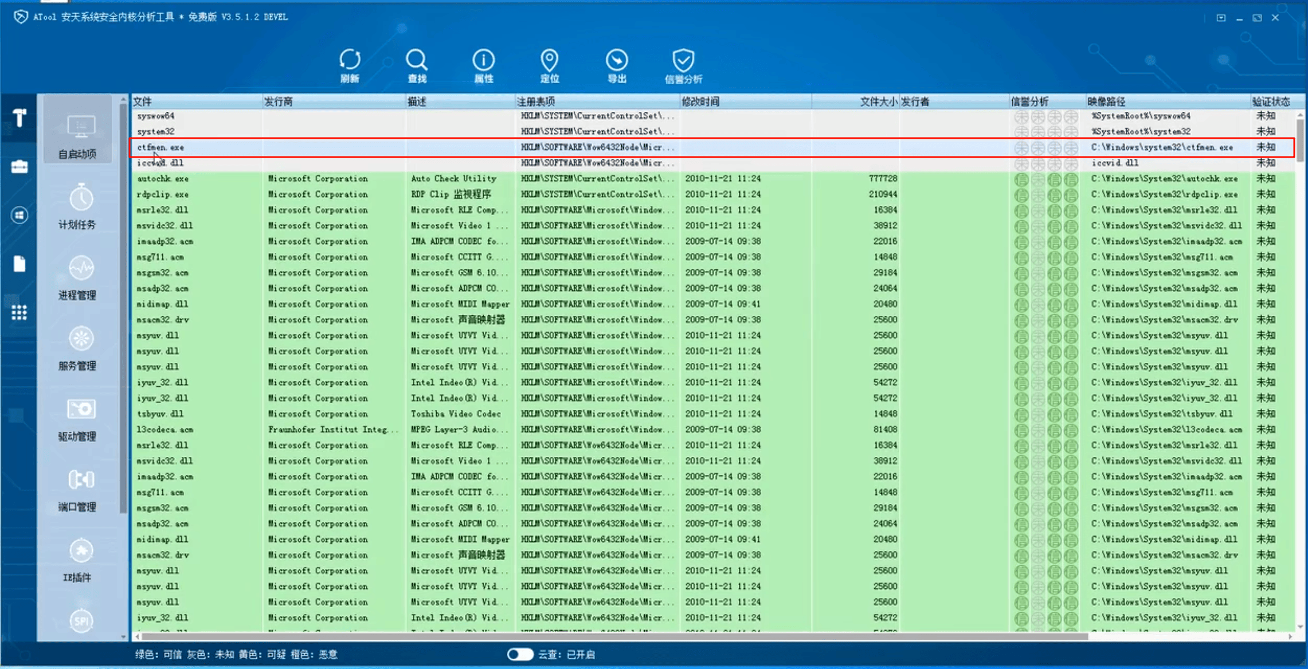Toggle the 云查 cloud check switch
The width and height of the screenshot is (1308, 669).
[x=520, y=654]
